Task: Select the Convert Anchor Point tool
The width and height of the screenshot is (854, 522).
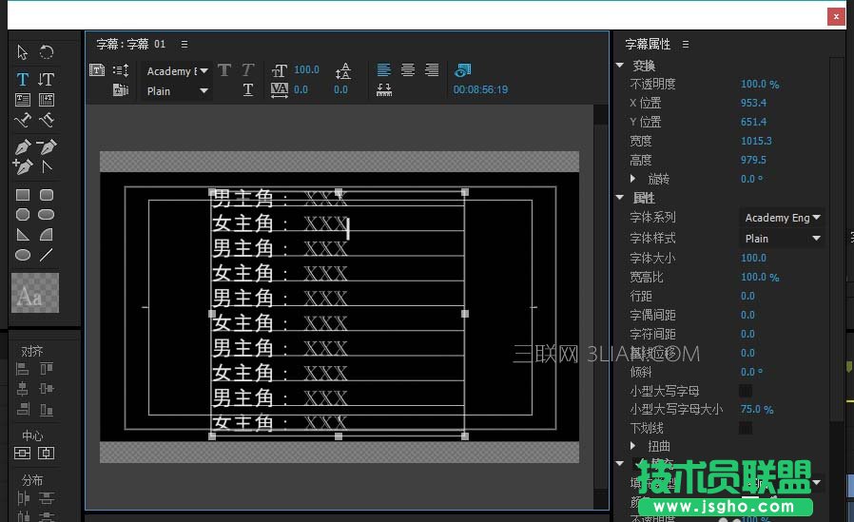Action: [47, 166]
